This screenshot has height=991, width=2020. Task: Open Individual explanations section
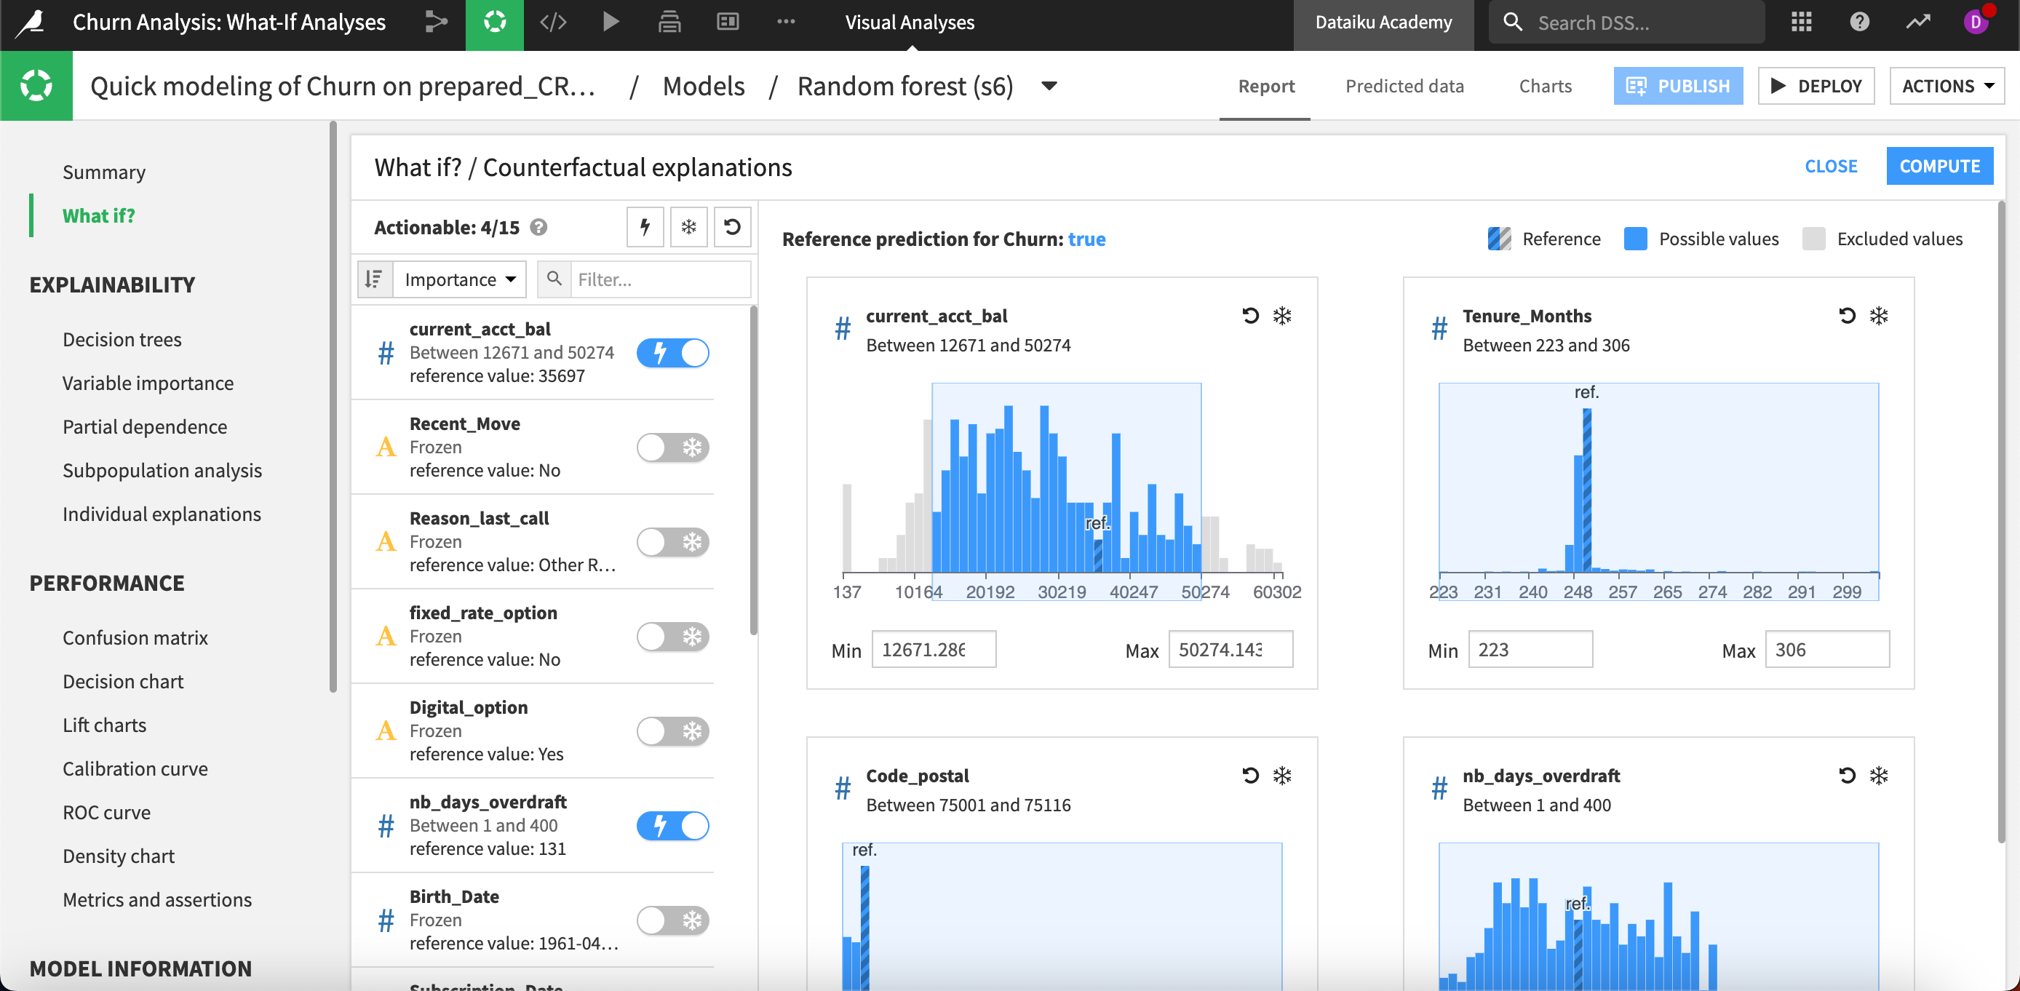coord(162,514)
